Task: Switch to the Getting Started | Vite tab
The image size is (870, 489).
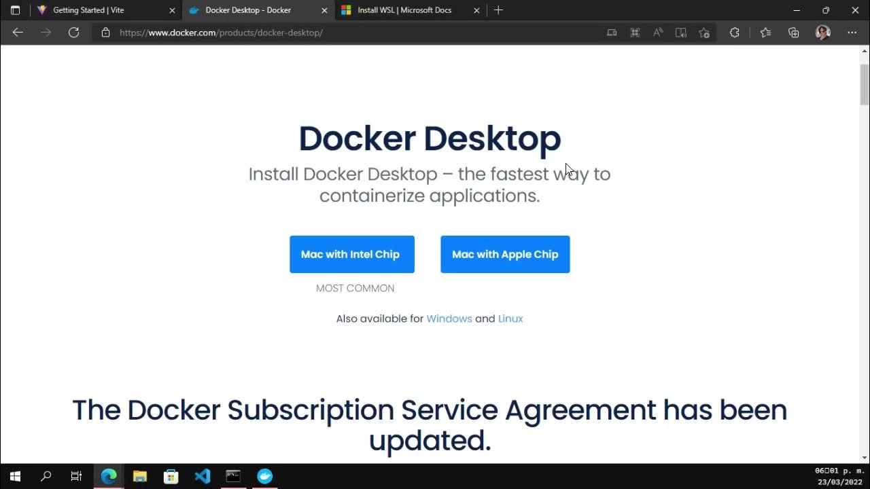Action: (x=106, y=10)
